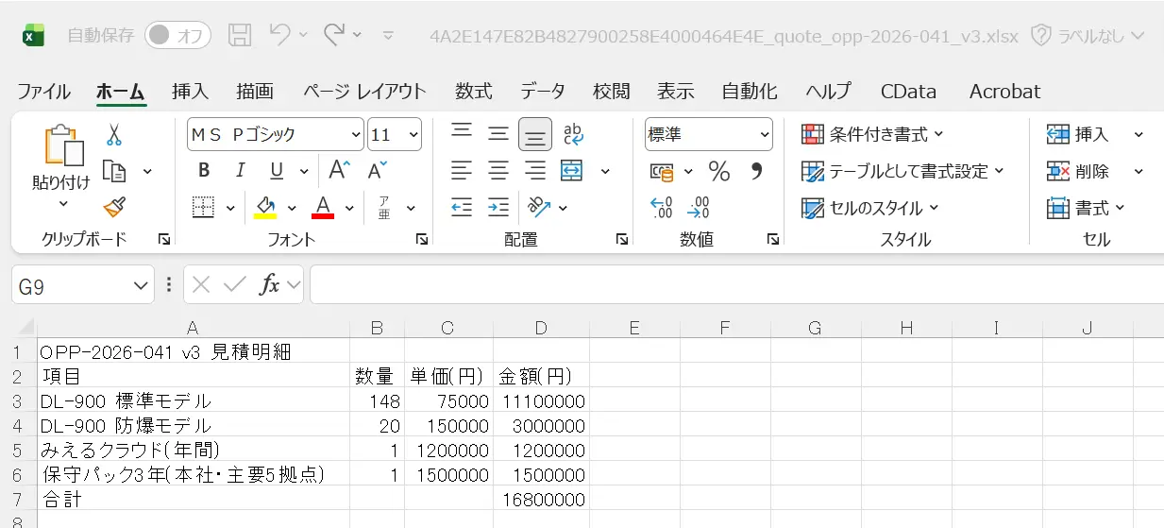Click the Center horizontally icon
This screenshot has height=528, width=1164.
(498, 171)
